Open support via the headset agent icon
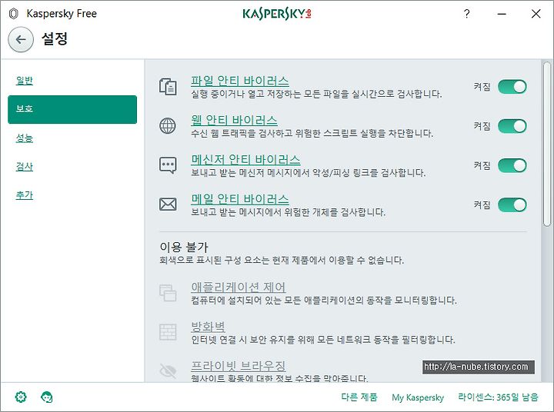 [x=47, y=397]
